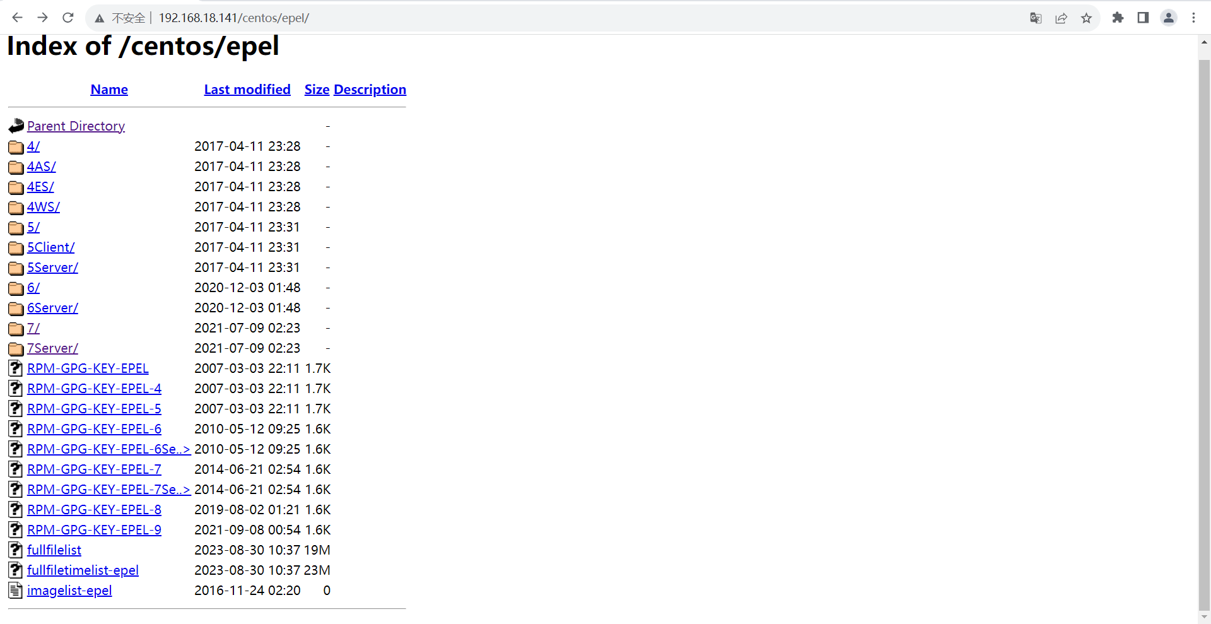Open the 7/ directory link

pyautogui.click(x=33, y=328)
